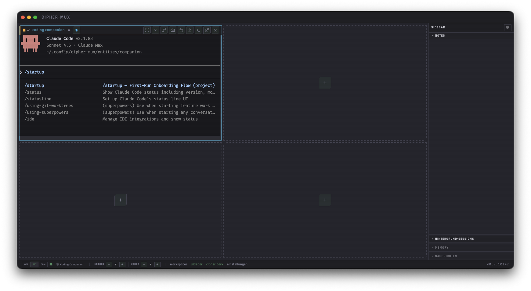
Task: Click the /startup prompt input line
Action: click(x=120, y=72)
